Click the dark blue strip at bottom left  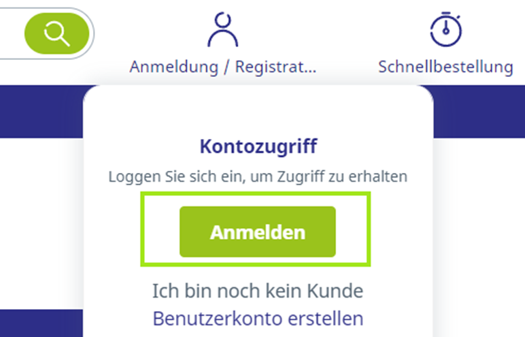pos(41,323)
